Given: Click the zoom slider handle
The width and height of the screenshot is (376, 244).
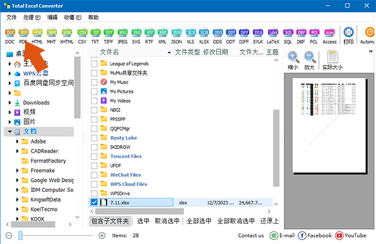Looking at the screenshot, I should [x=21, y=236].
